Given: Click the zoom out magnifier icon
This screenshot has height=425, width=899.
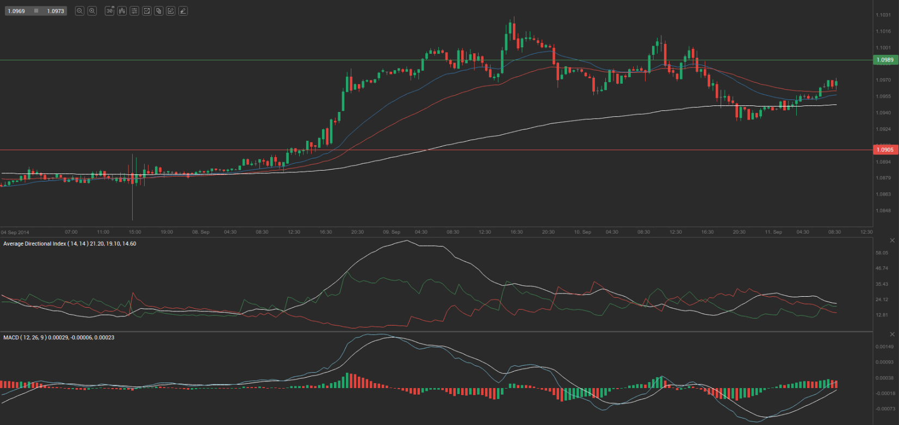Looking at the screenshot, I should coord(79,11).
